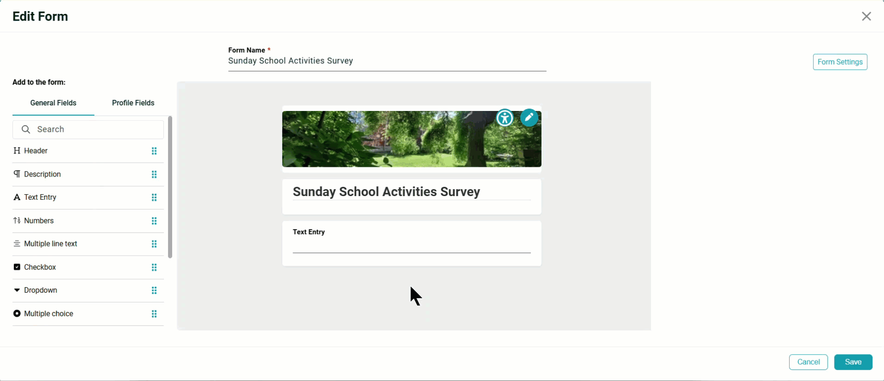
Task: Click the drag handle beside Multiple line text
Action: 154,244
